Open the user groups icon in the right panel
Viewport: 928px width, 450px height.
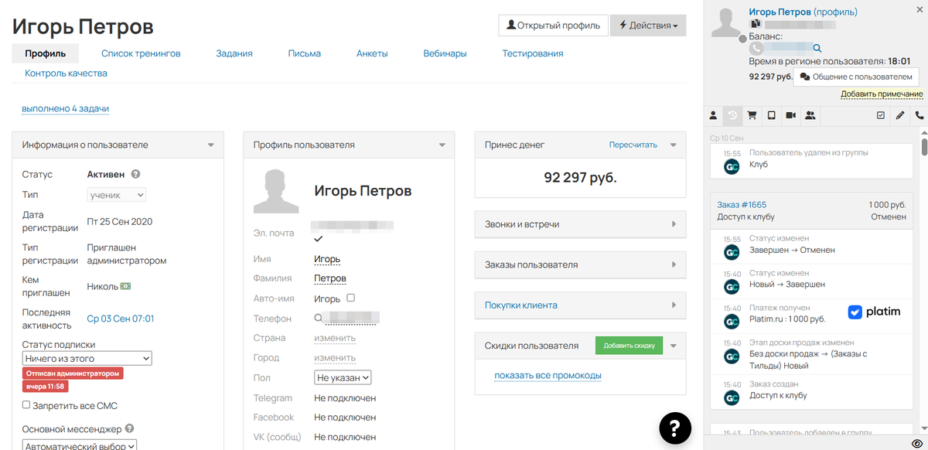(810, 115)
